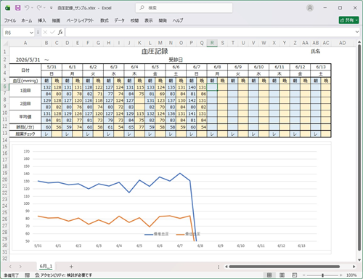Image resolution: width=363 pixels, height=279 pixels.
Task: Click the Enter checkmark icon in formula bar
Action: [52, 32]
